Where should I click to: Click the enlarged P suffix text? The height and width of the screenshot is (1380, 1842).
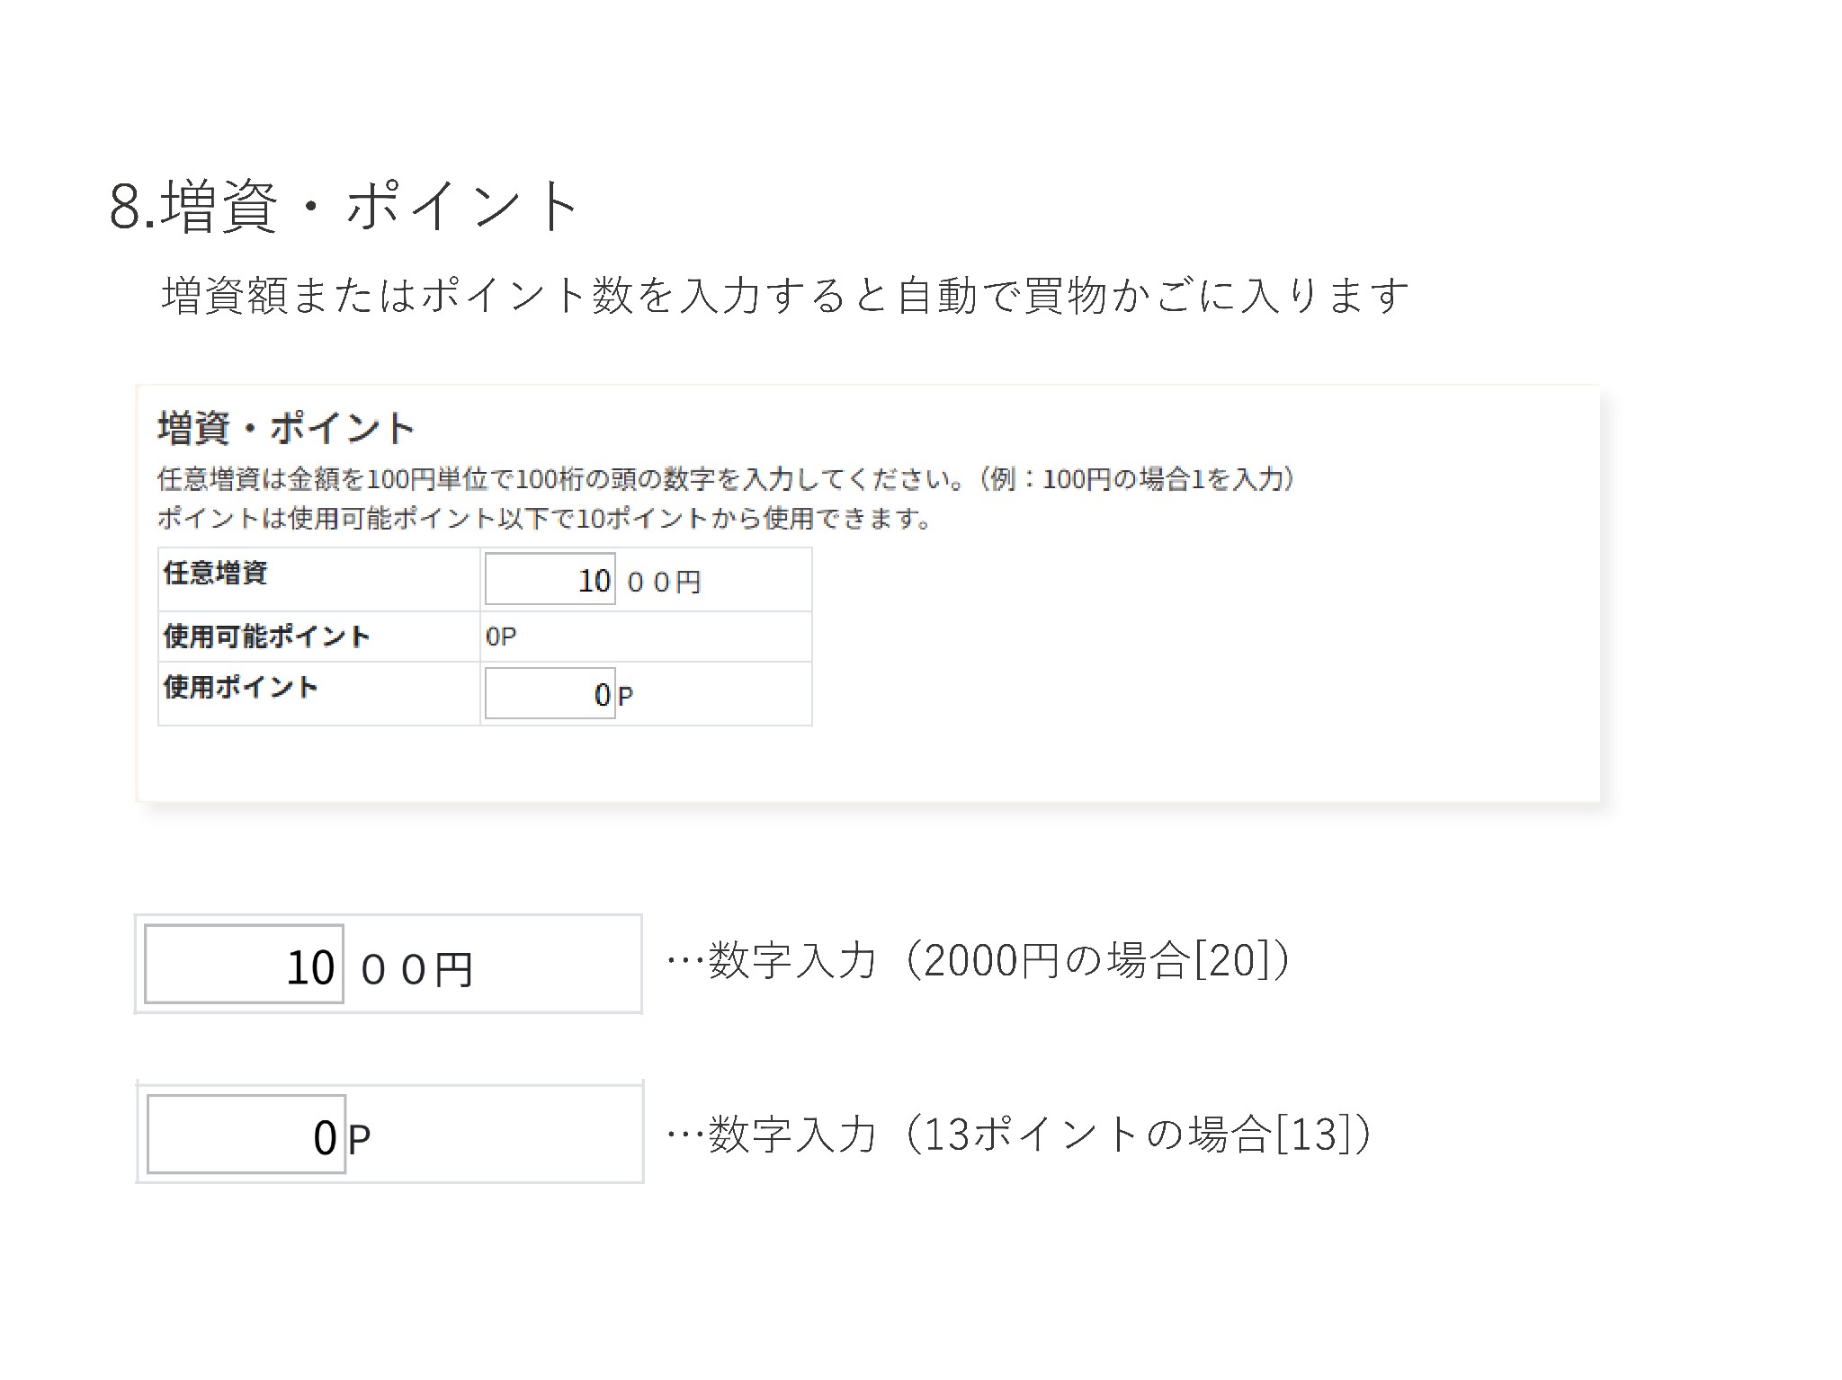[359, 1140]
